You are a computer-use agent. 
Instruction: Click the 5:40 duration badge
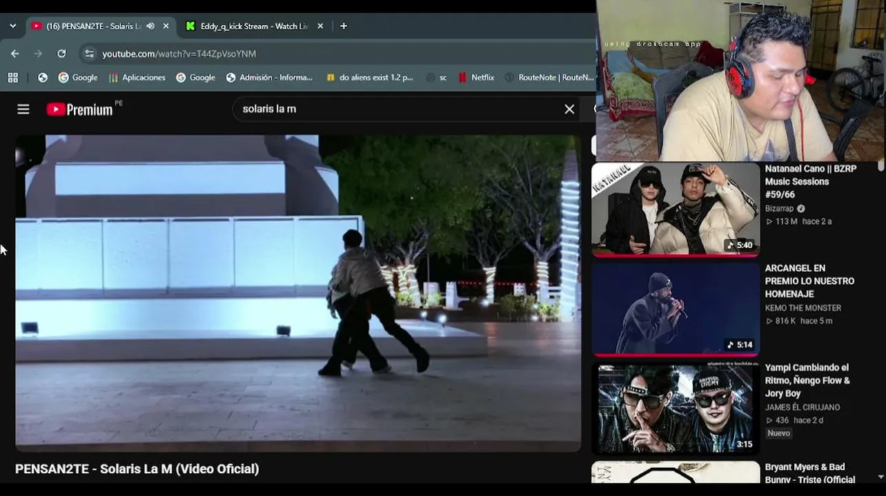(x=740, y=245)
